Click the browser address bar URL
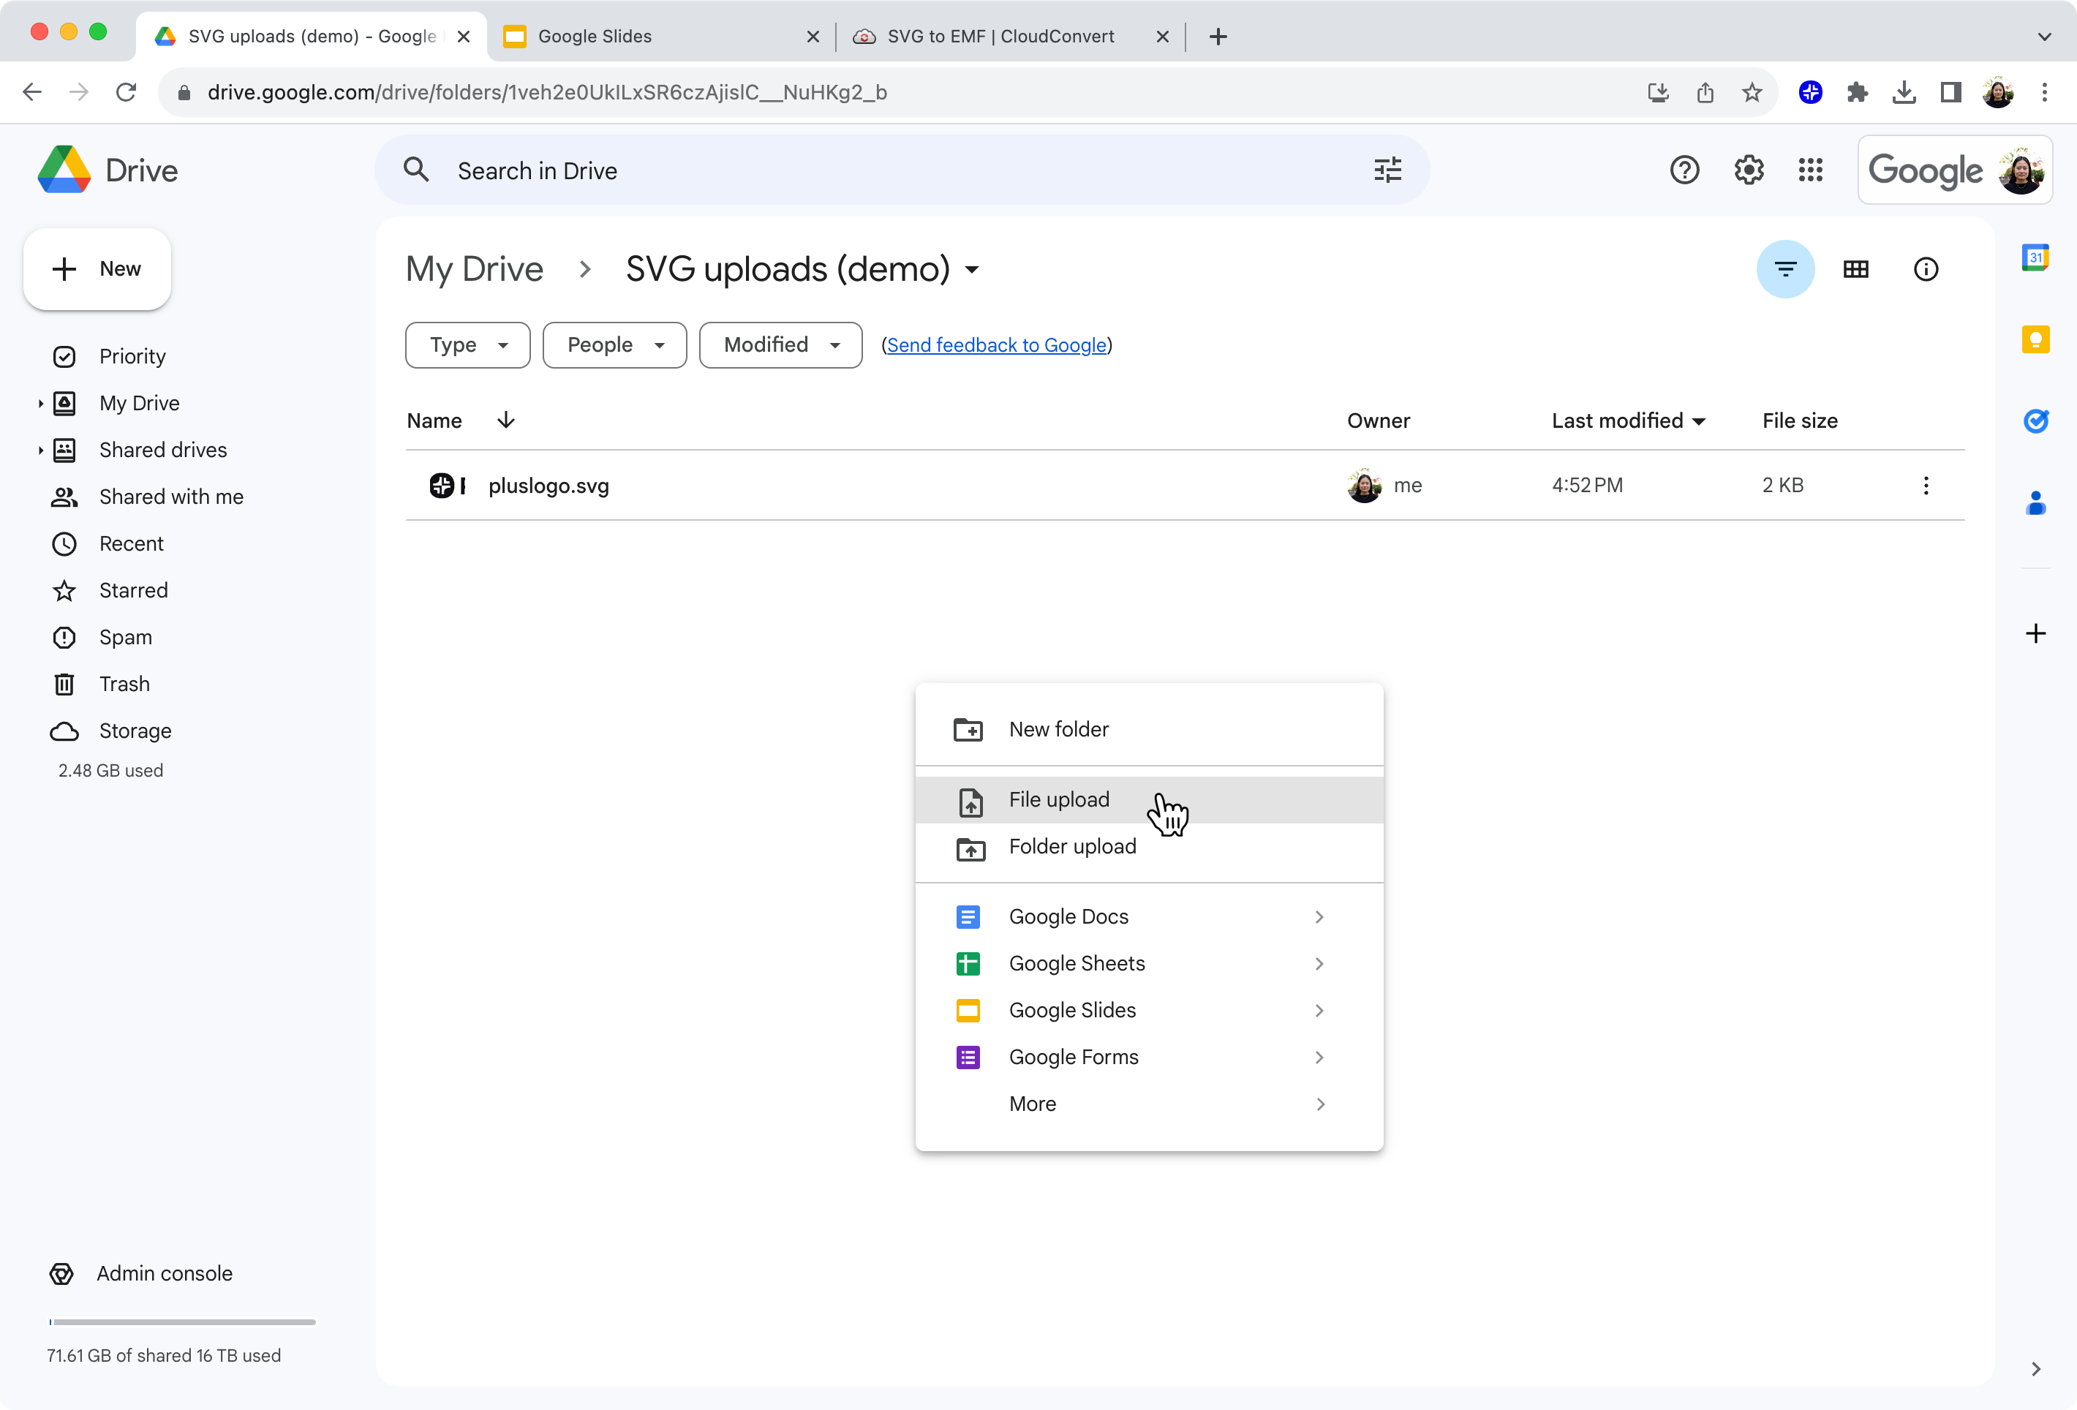Viewport: 2077px width, 1410px height. click(x=547, y=92)
